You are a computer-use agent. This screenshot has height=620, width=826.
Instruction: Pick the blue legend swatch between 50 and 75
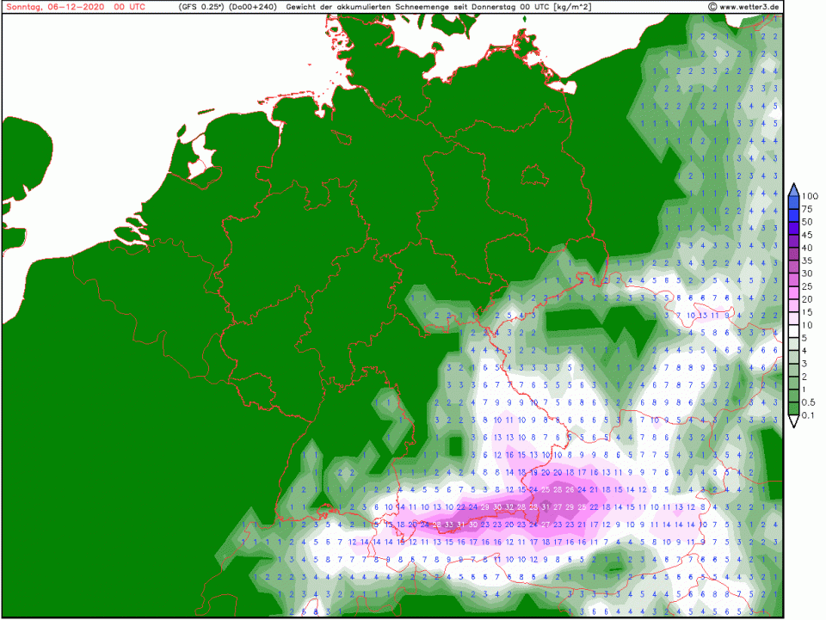point(794,216)
